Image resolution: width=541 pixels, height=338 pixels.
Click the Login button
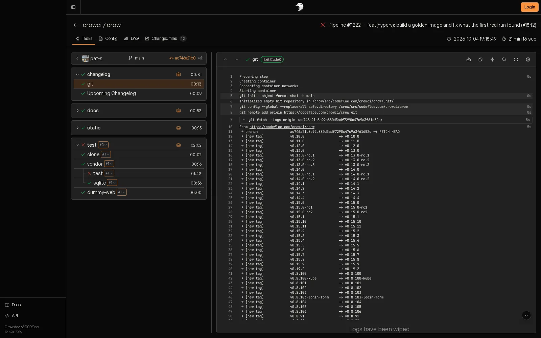[x=530, y=7]
